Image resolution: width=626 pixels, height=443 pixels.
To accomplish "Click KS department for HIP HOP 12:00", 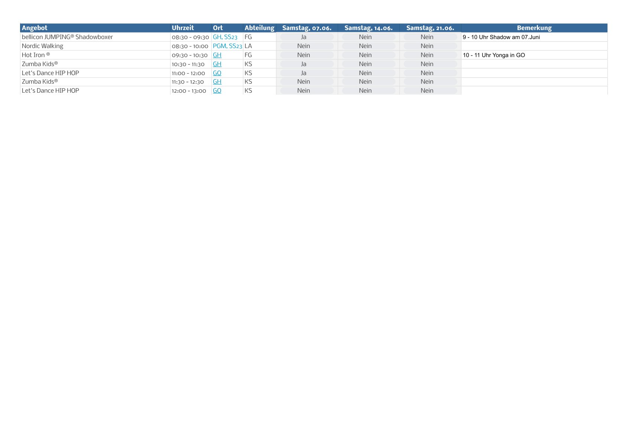I will click(248, 90).
